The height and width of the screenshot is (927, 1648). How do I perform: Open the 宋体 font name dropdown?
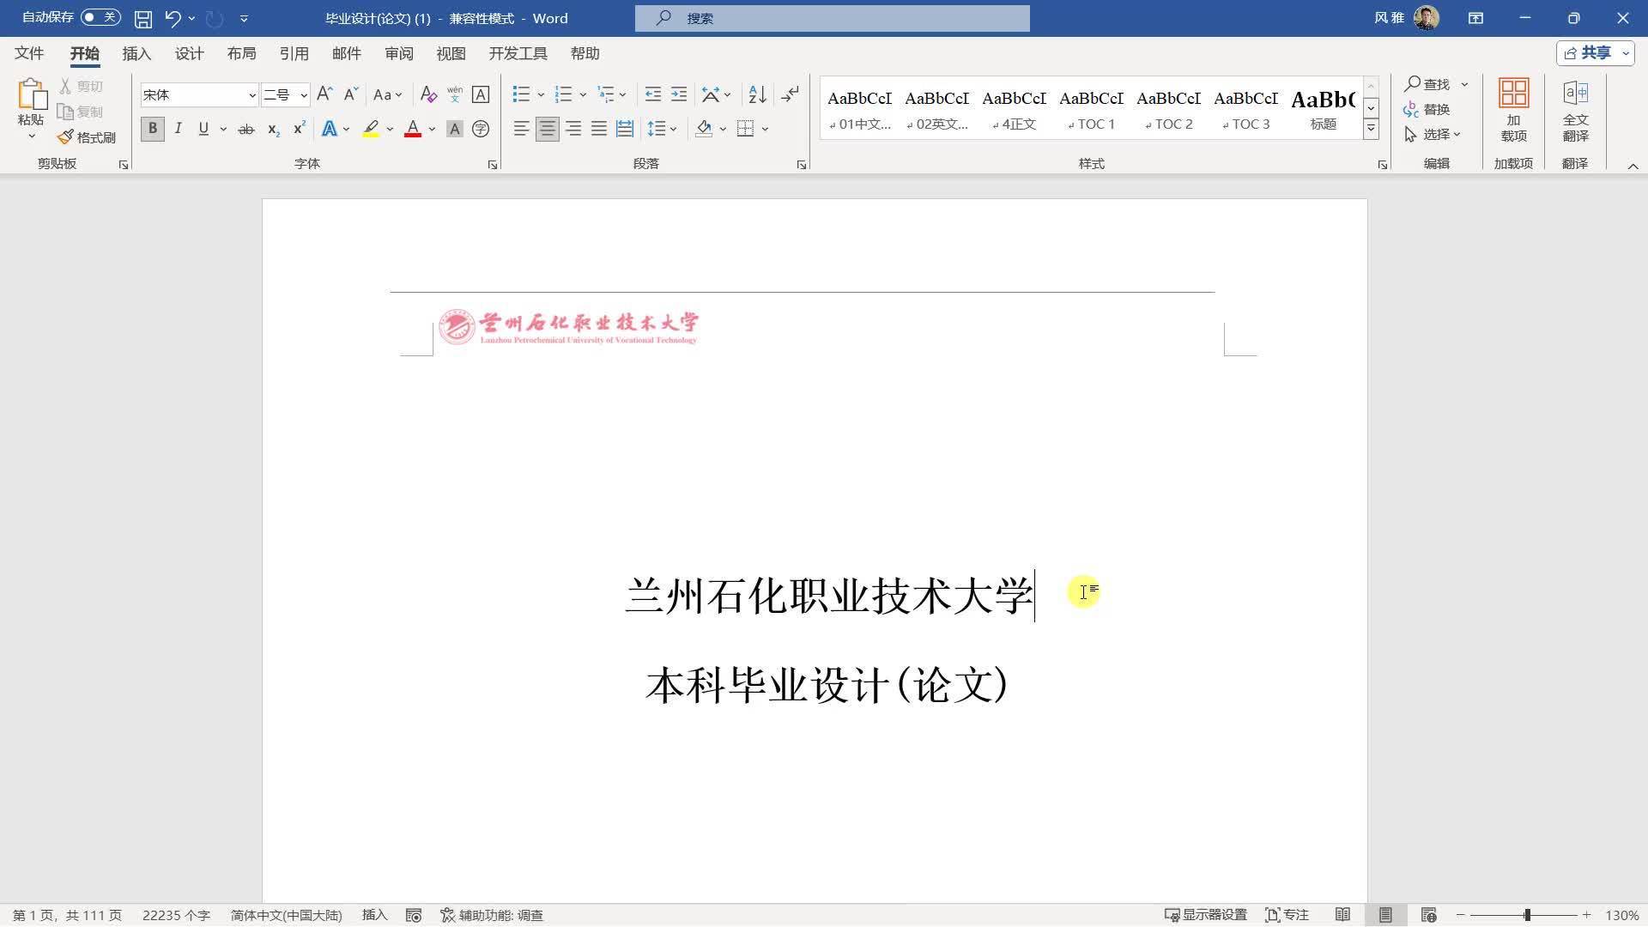(251, 94)
